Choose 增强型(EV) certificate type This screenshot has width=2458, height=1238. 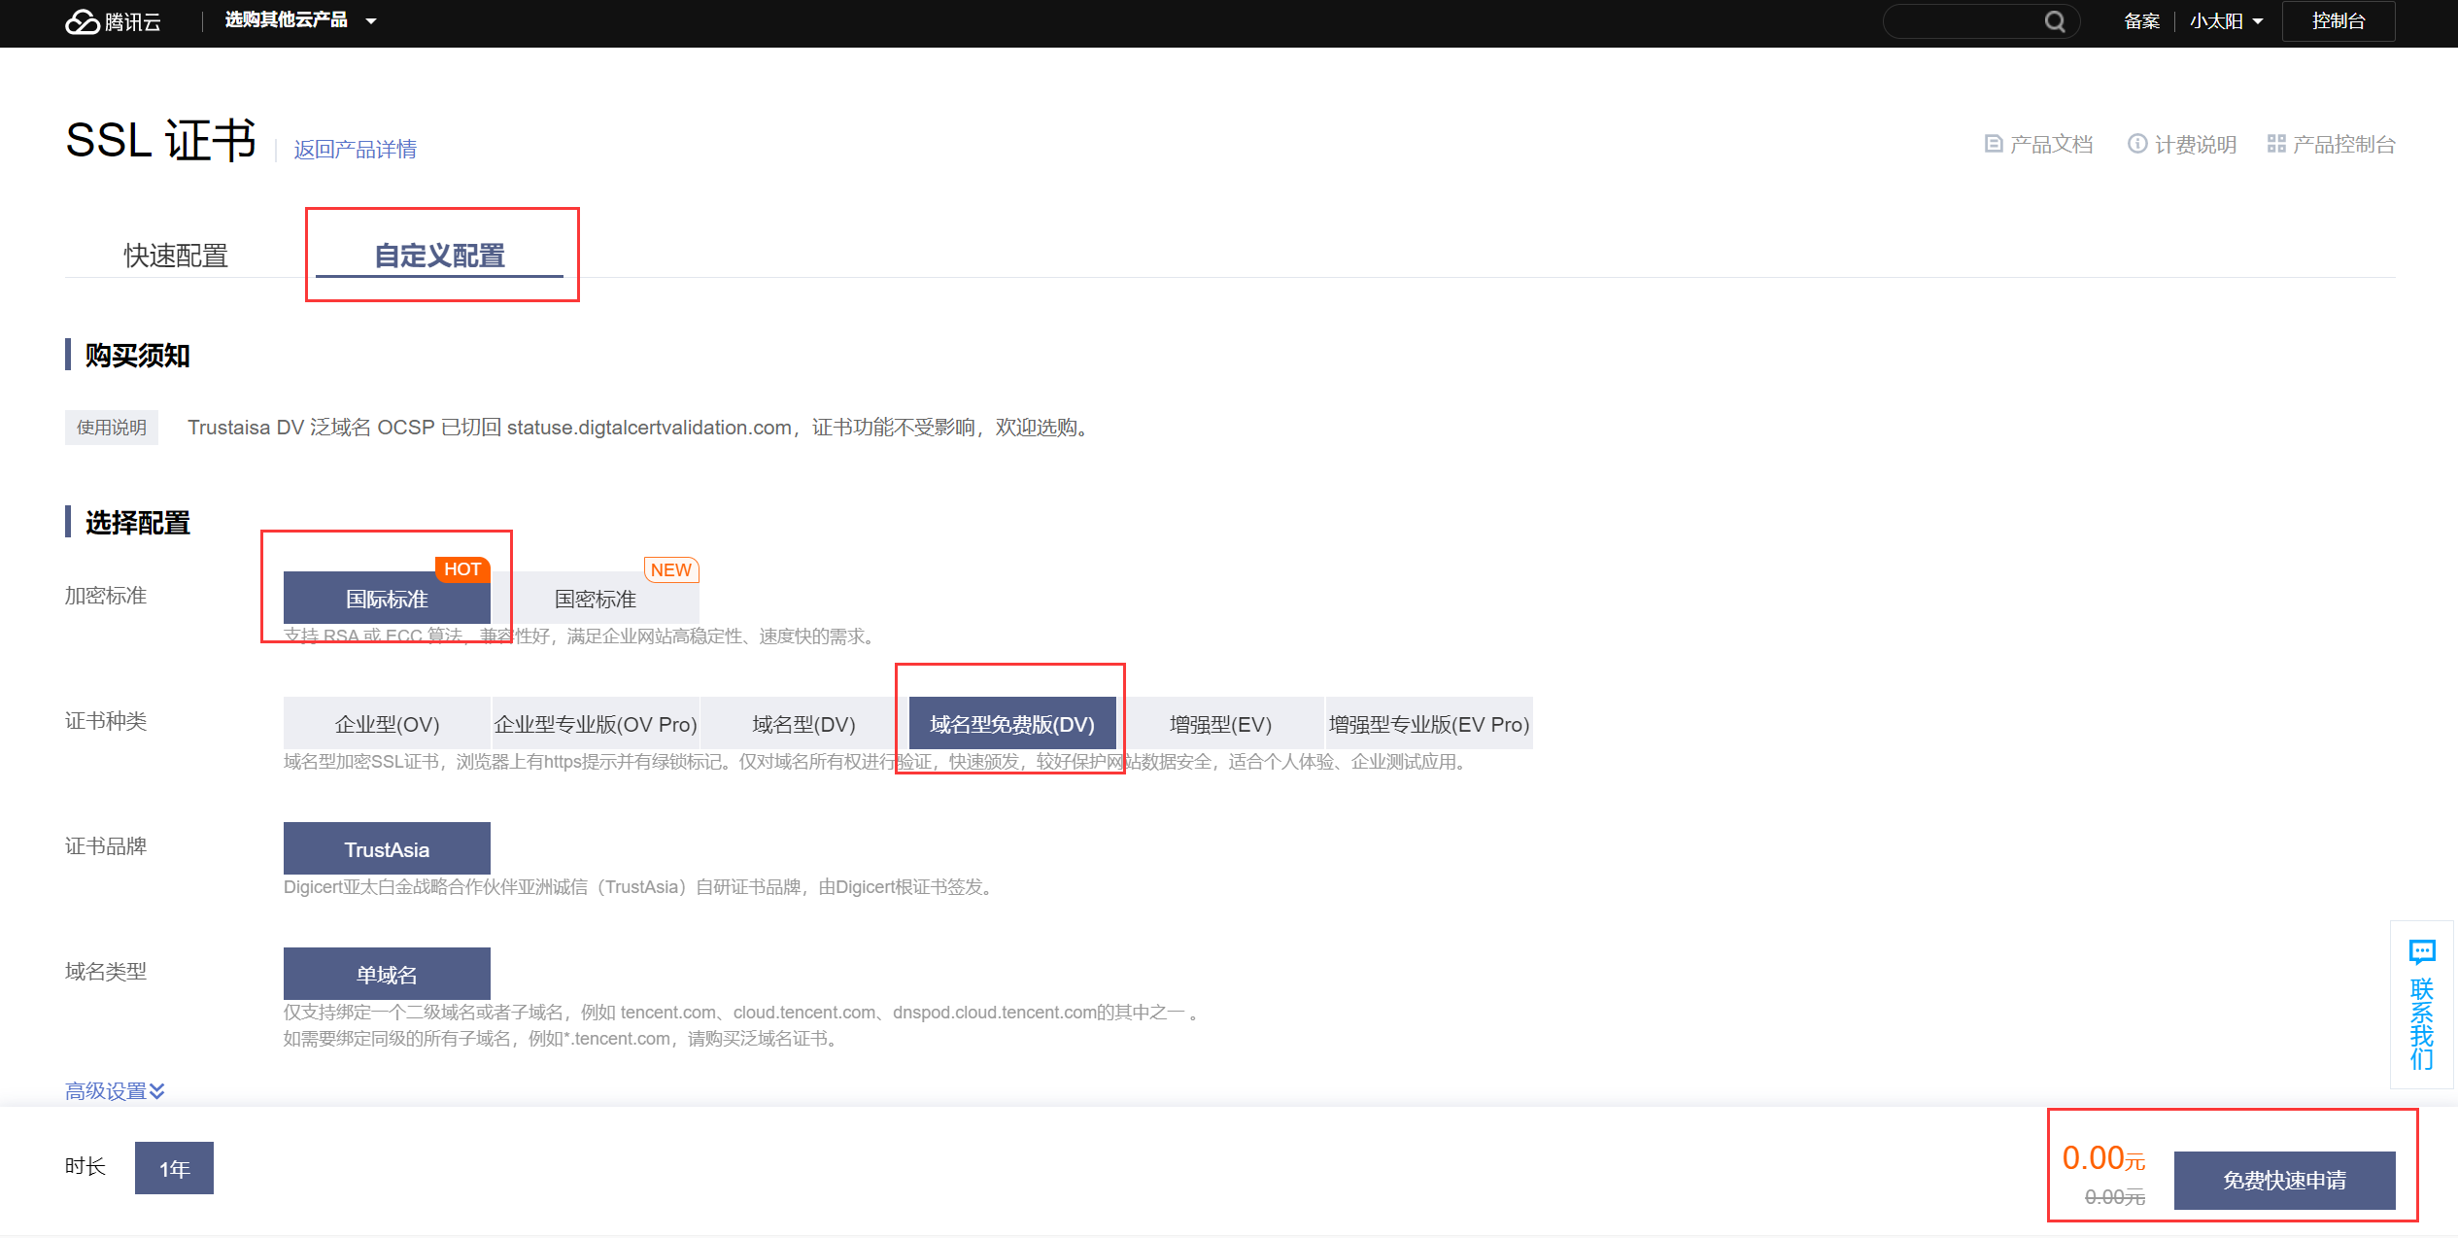pos(1219,724)
